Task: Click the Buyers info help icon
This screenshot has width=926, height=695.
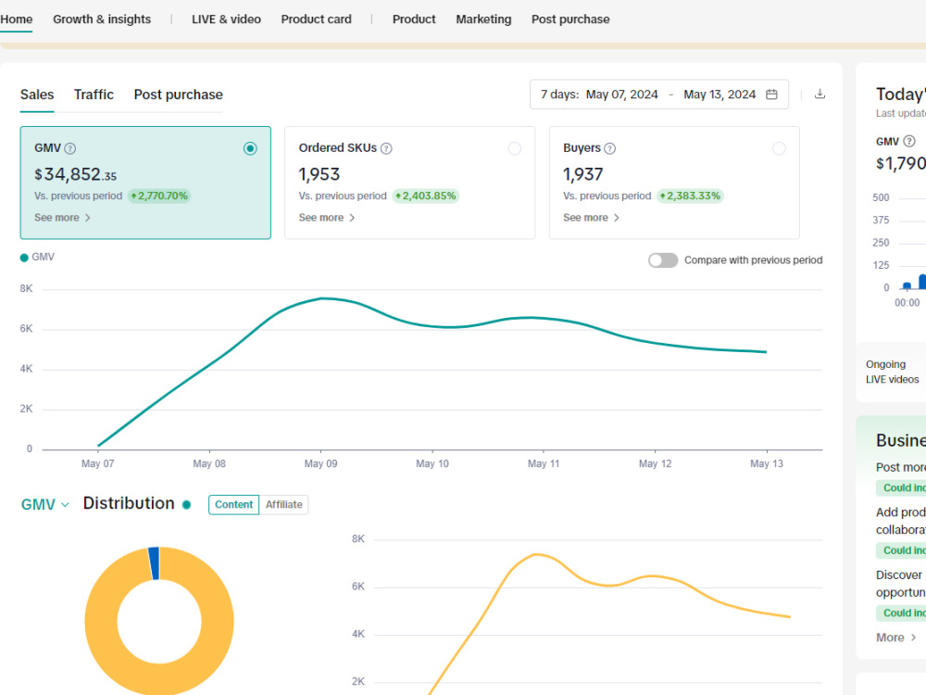Action: (x=610, y=148)
